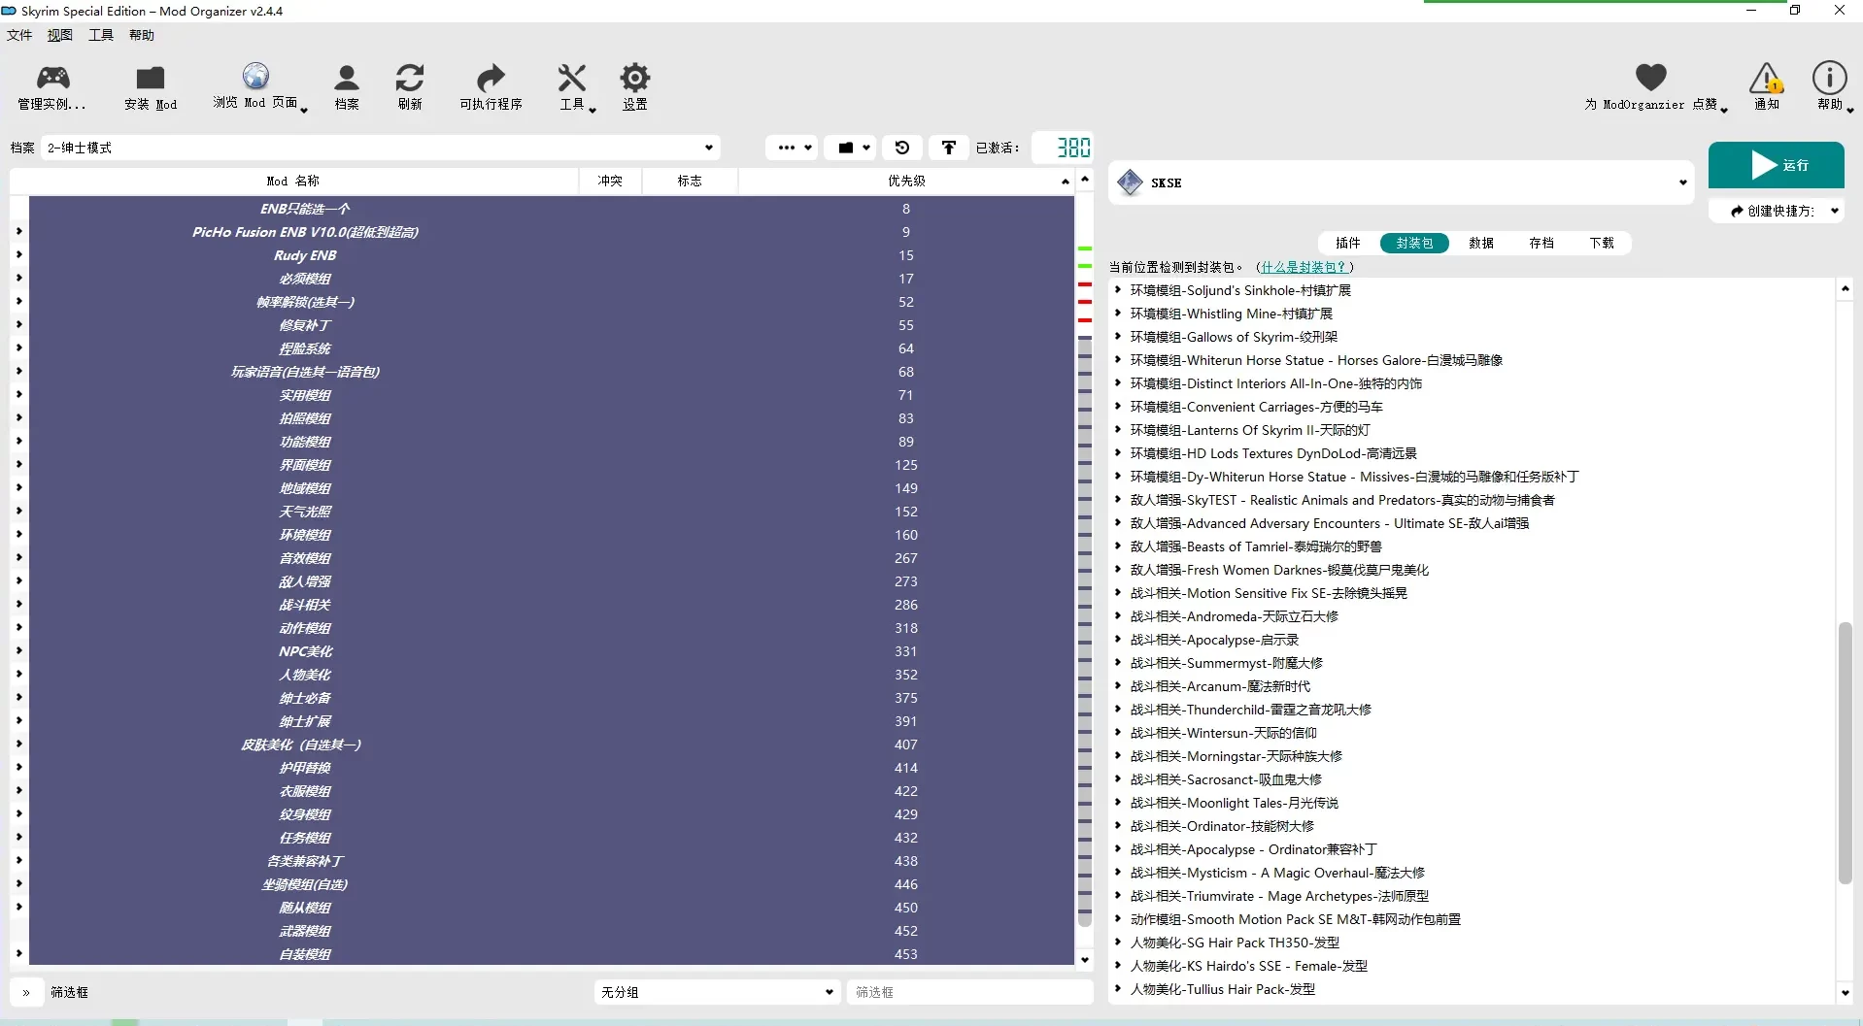Click the create shortcut arrow icon
Screen dimensions: 1863x1026
(x=1737, y=211)
